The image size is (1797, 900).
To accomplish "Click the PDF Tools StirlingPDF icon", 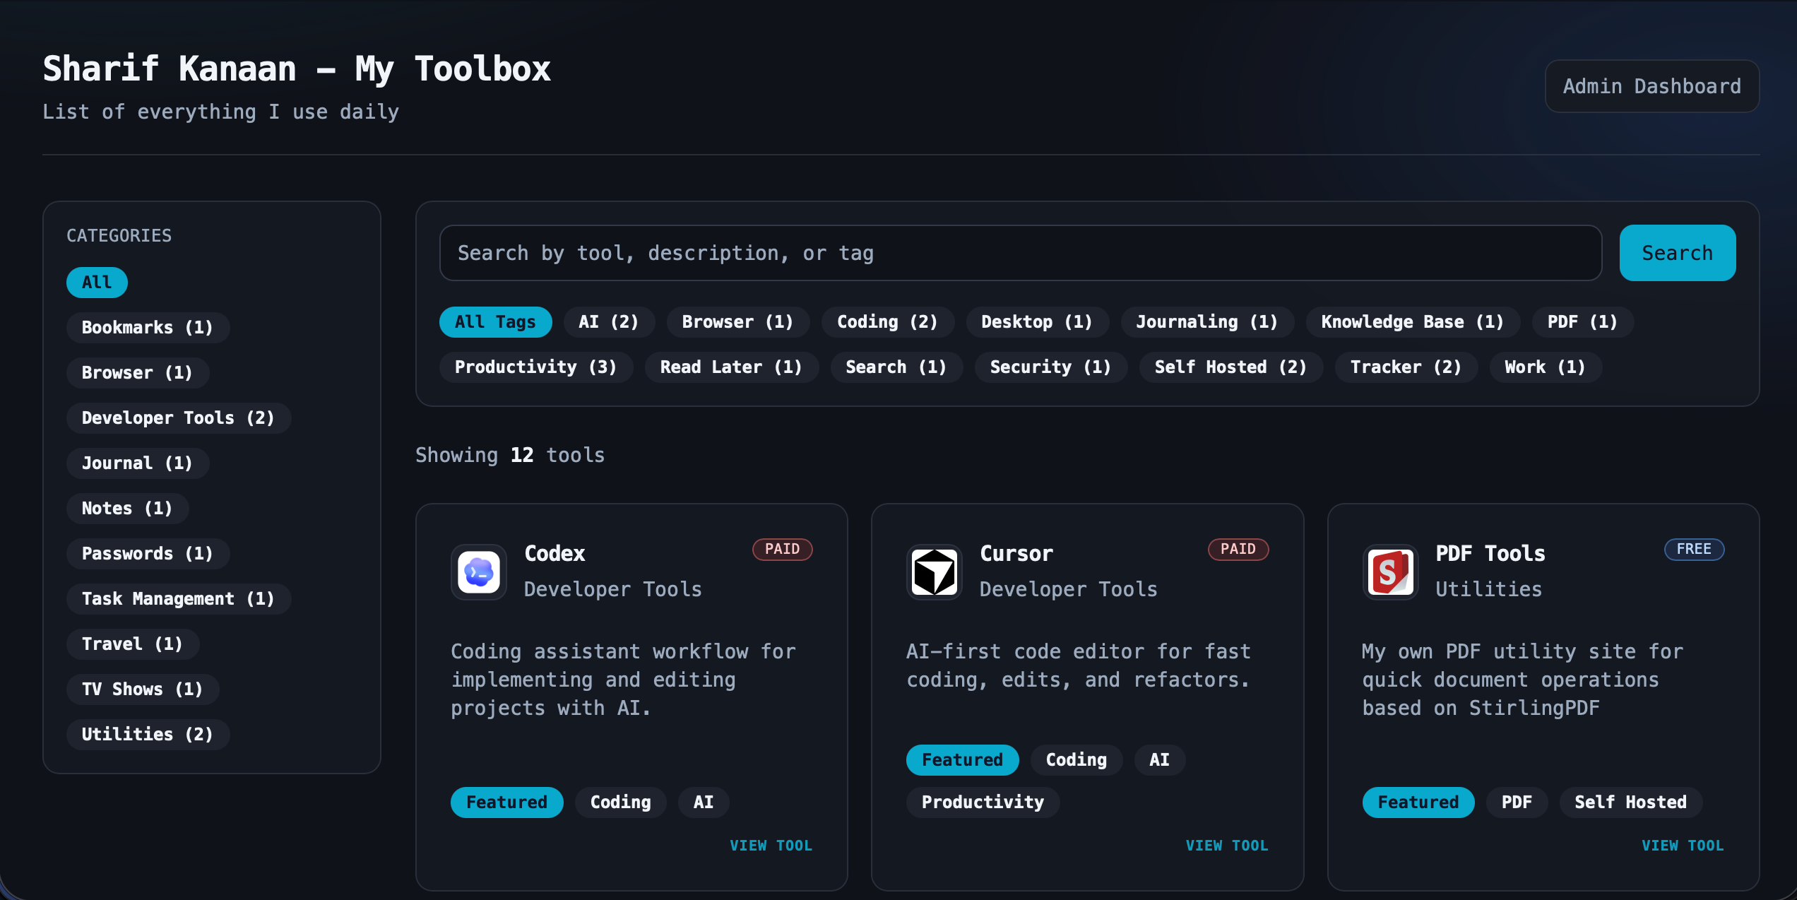I will click(x=1390, y=572).
